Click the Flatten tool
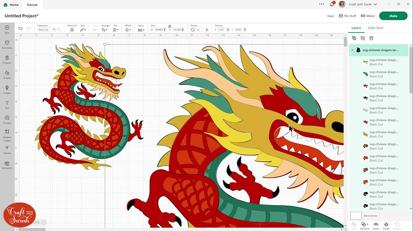Screen dimensions: 413x231 coord(386,225)
